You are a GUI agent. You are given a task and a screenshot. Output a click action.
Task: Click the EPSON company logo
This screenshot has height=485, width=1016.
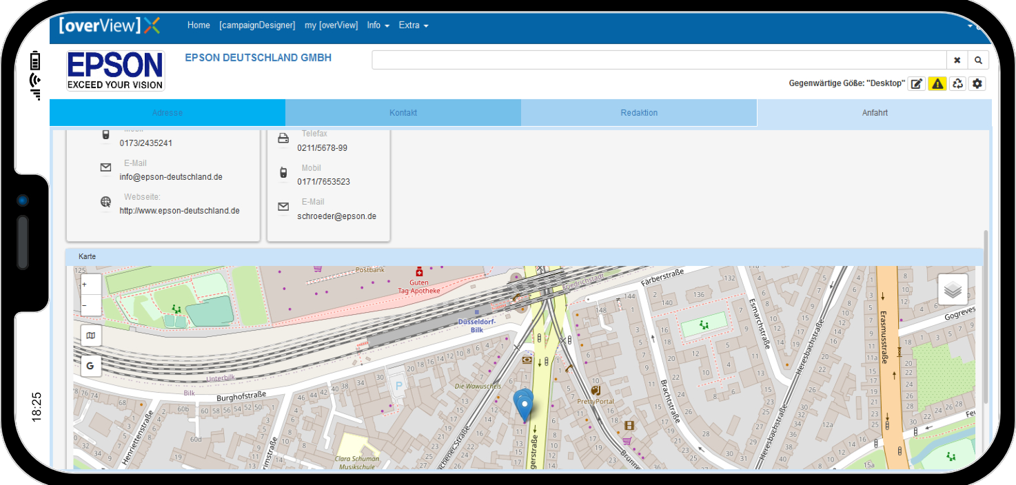click(116, 71)
